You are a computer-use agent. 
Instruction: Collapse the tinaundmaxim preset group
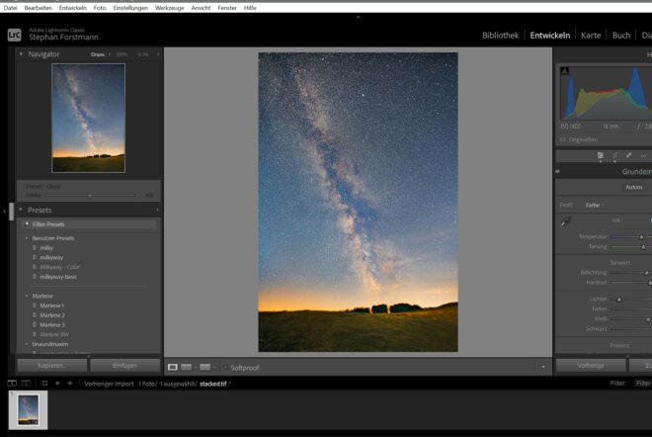27,344
